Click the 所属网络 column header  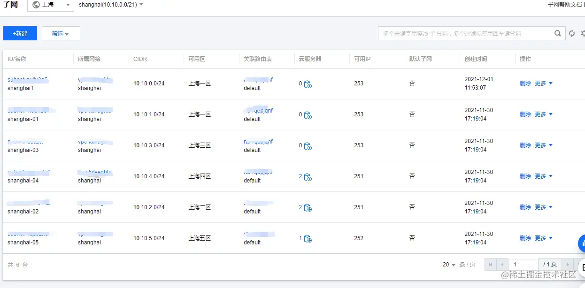89,59
